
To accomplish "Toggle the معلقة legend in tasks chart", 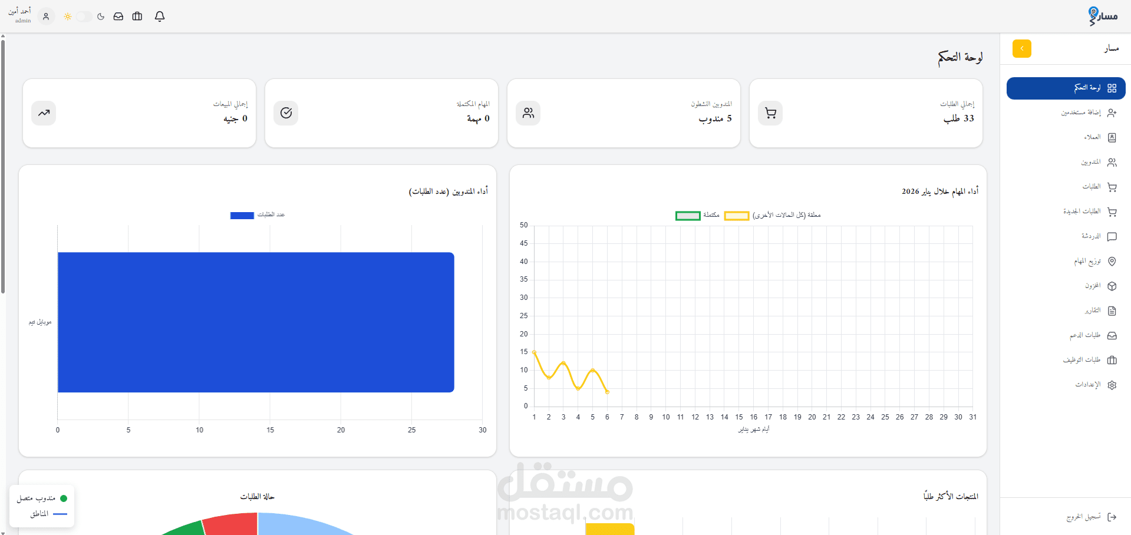I will (x=772, y=215).
